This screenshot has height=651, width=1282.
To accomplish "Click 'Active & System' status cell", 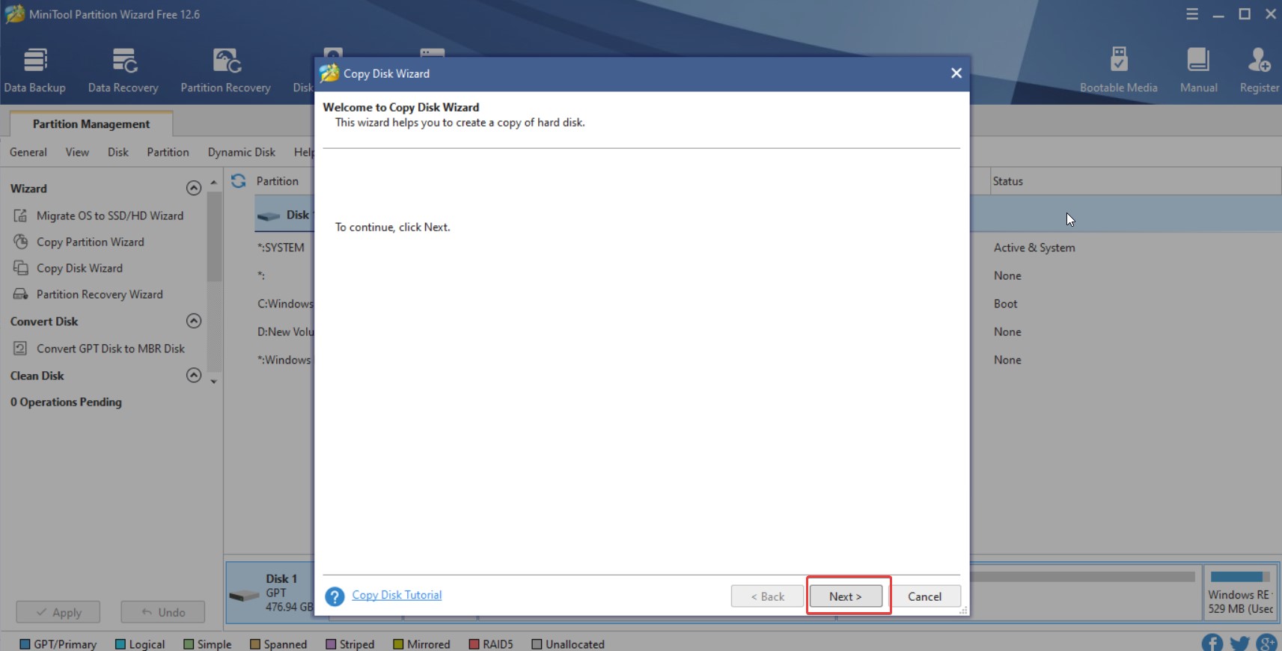I will (1034, 248).
